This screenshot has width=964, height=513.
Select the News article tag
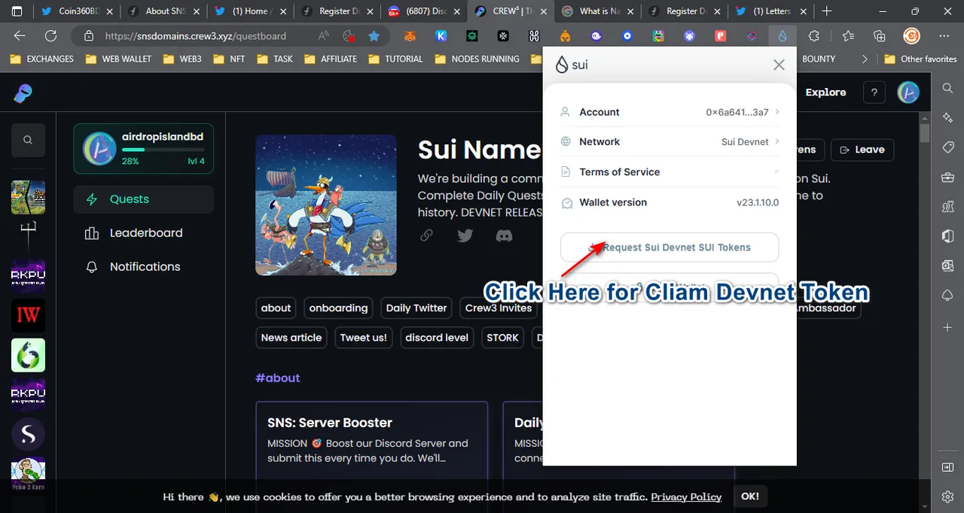291,338
